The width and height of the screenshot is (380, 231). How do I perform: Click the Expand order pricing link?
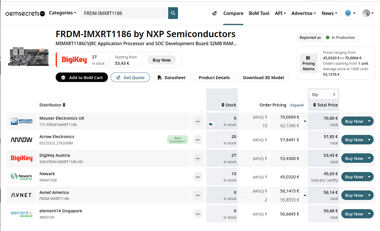[297, 105]
